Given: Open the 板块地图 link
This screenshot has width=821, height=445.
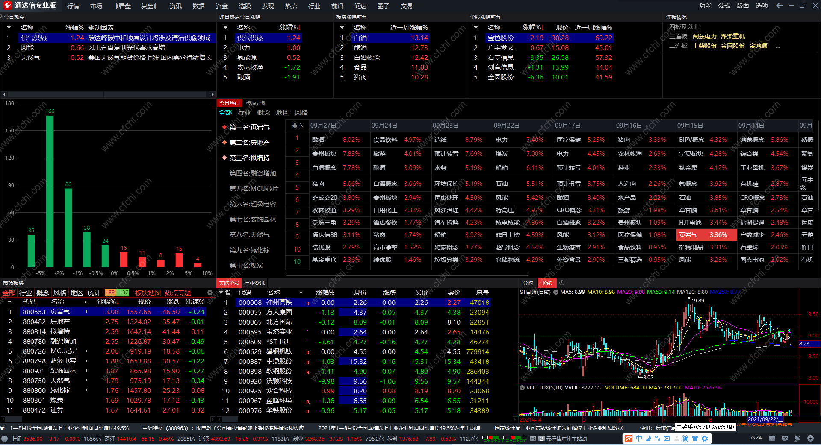Looking at the screenshot, I should [148, 293].
